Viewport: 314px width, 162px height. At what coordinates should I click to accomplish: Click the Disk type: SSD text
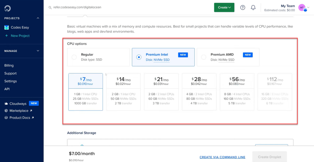(91, 60)
